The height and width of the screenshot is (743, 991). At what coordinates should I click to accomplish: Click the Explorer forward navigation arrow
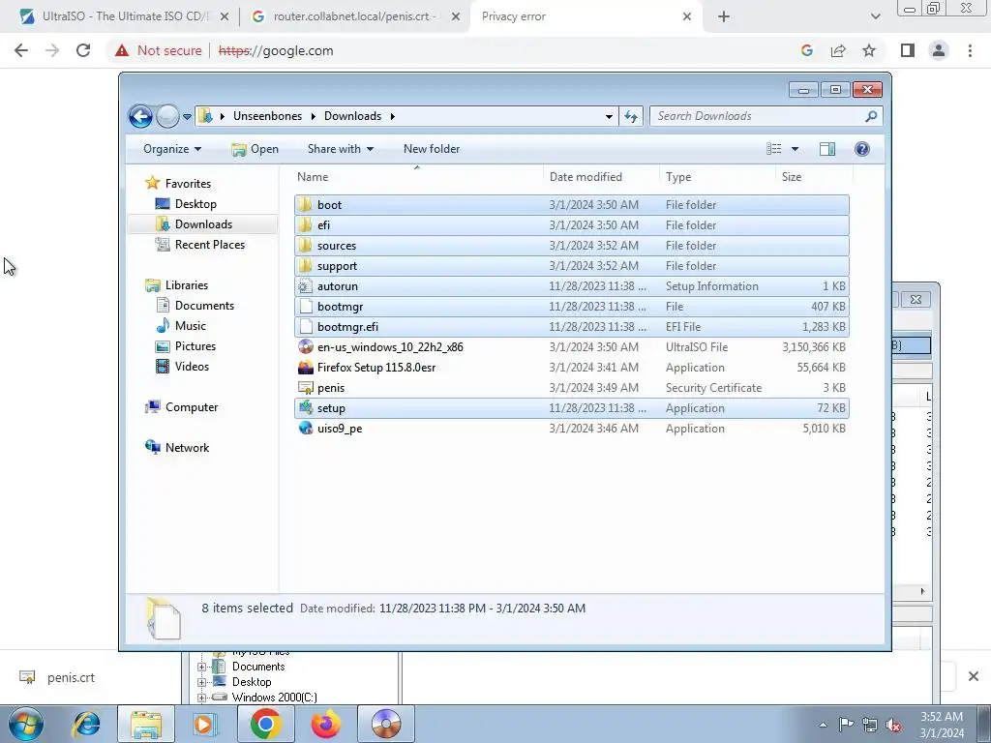click(x=167, y=116)
